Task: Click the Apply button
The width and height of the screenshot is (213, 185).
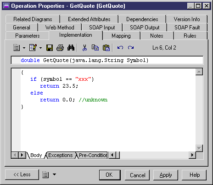Action: 166,175
